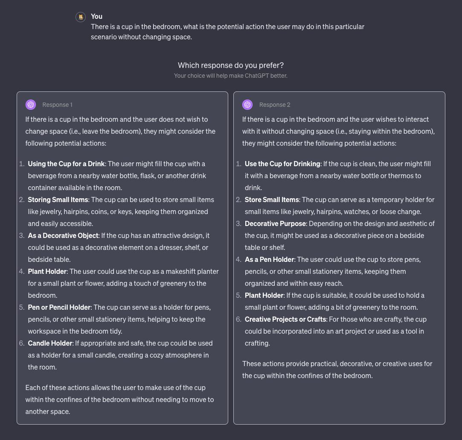Select the Response 2 label

click(x=274, y=105)
